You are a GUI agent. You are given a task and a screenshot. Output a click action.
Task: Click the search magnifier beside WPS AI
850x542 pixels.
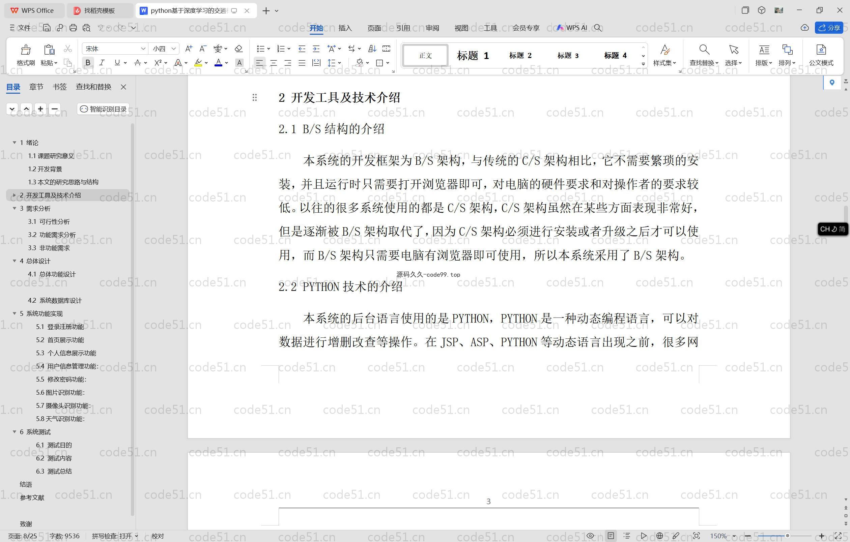[598, 28]
